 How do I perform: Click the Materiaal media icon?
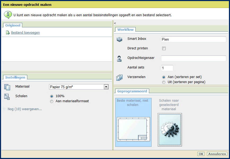(7, 87)
